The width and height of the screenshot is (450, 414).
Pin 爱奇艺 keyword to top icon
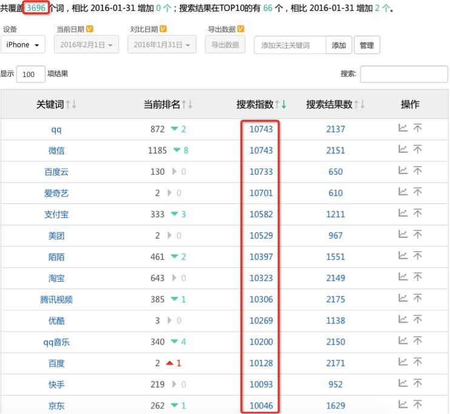[x=418, y=192]
